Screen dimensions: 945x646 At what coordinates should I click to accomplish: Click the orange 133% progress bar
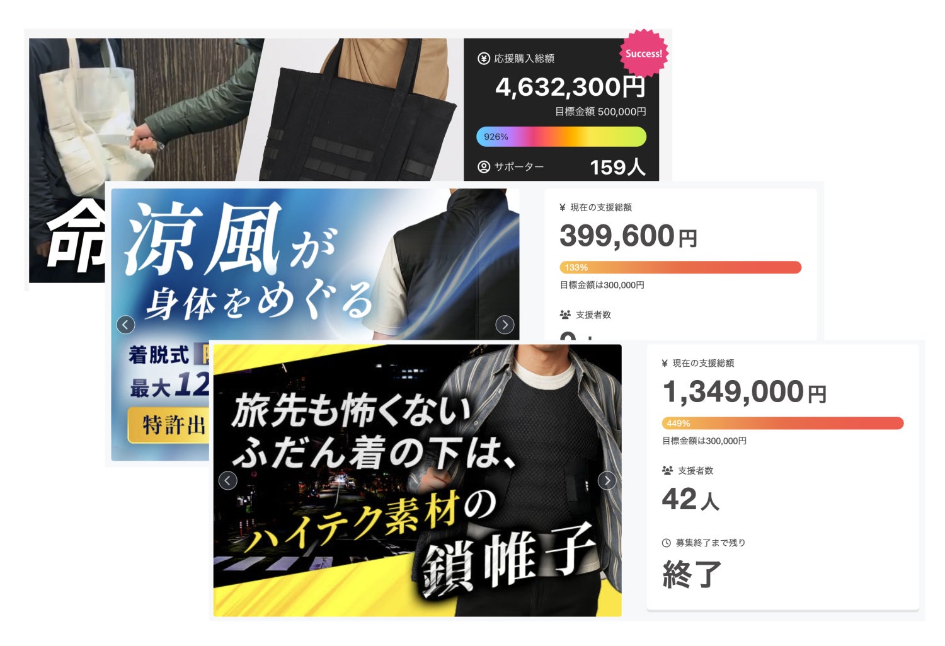[680, 267]
